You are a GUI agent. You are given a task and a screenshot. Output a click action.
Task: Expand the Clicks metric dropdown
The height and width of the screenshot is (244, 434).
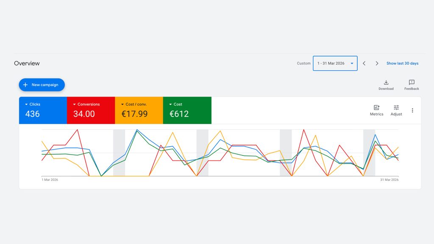[x=33, y=104]
